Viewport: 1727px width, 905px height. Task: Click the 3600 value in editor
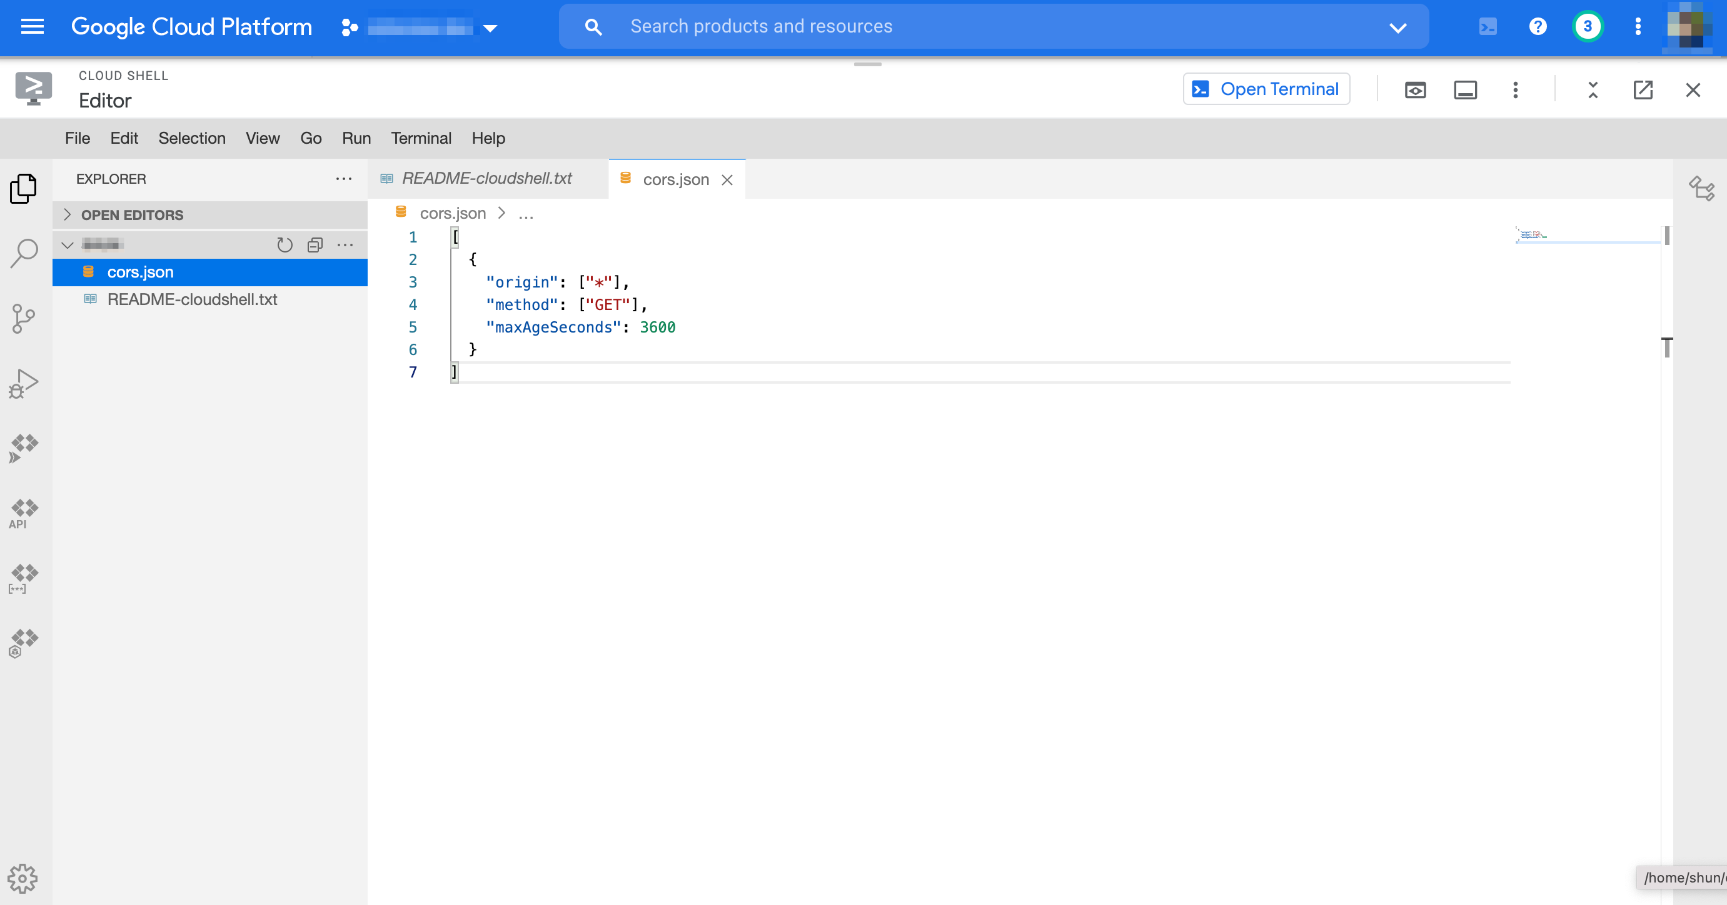click(x=657, y=327)
